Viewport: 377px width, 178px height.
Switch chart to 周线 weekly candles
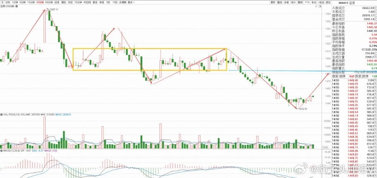[x=64, y=2]
